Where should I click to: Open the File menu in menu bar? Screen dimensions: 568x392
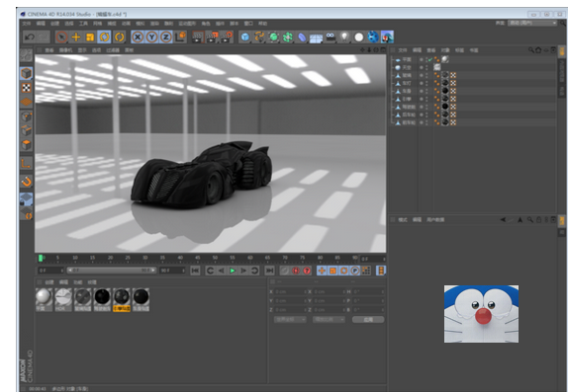[x=26, y=24]
